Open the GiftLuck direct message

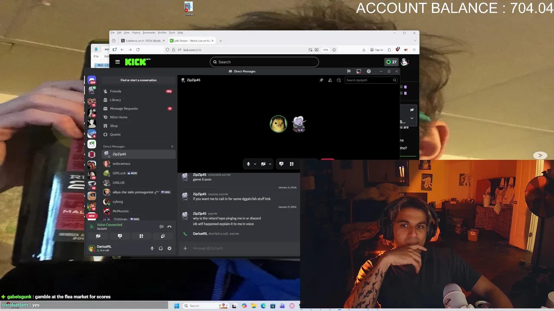(x=138, y=173)
